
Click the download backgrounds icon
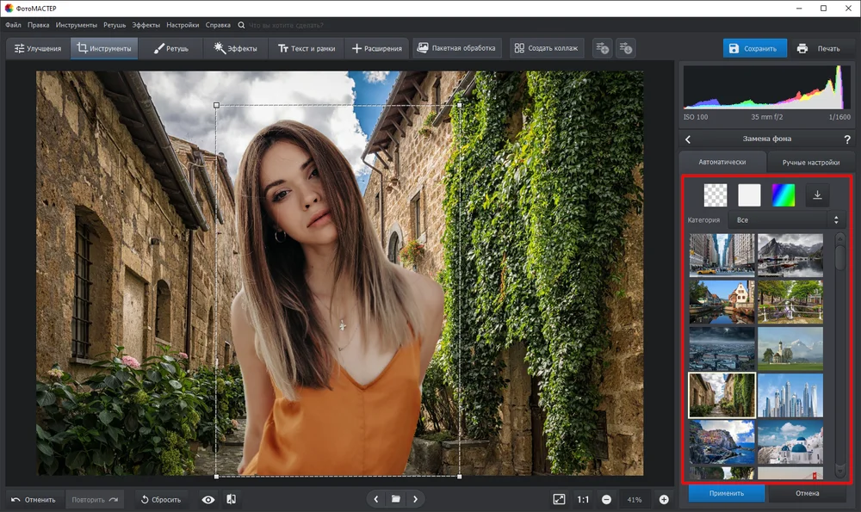tap(817, 195)
